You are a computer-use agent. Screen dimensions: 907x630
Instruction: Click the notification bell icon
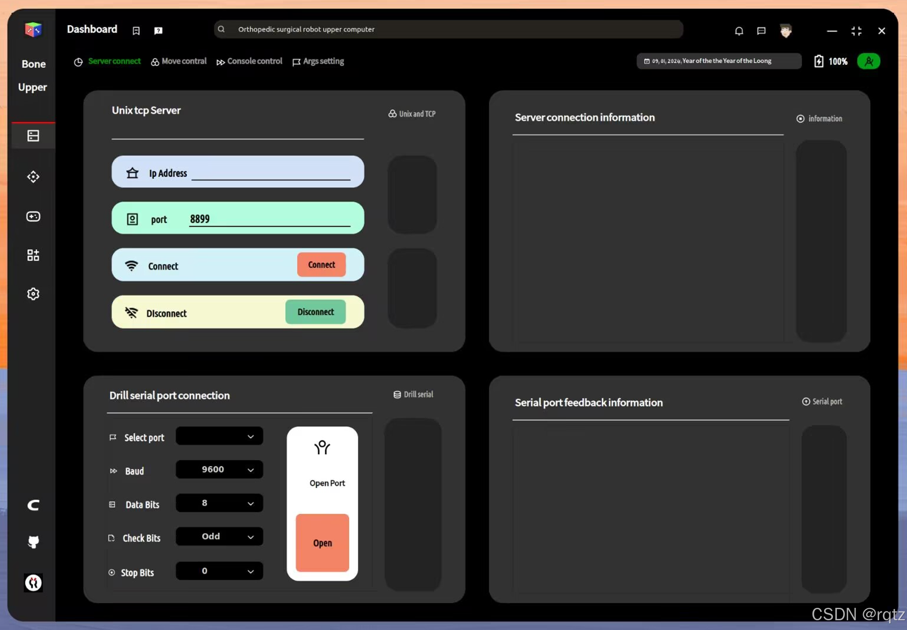739,31
